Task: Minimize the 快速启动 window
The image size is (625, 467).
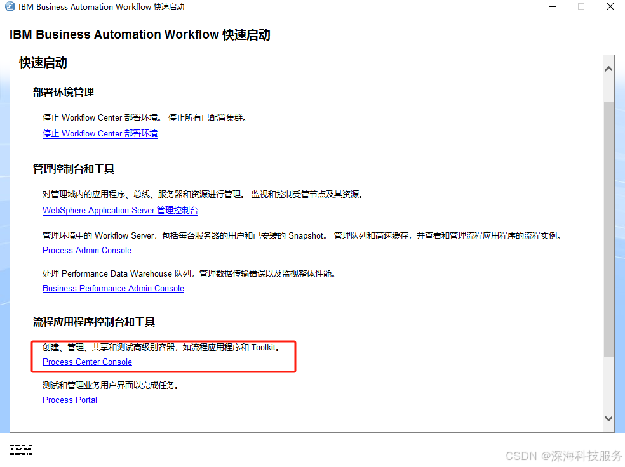Action: pyautogui.click(x=553, y=7)
